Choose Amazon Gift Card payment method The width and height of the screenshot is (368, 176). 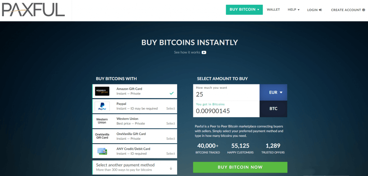pyautogui.click(x=135, y=91)
